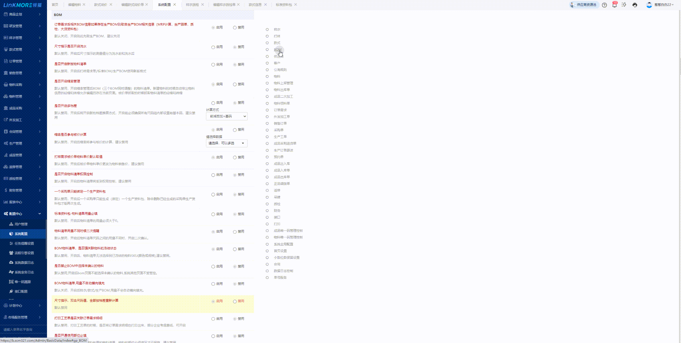Image resolution: width=681 pixels, height=343 pixels.
Task: Select 启用 for 尺寸指示是否开启洗水
Action: coord(213,47)
